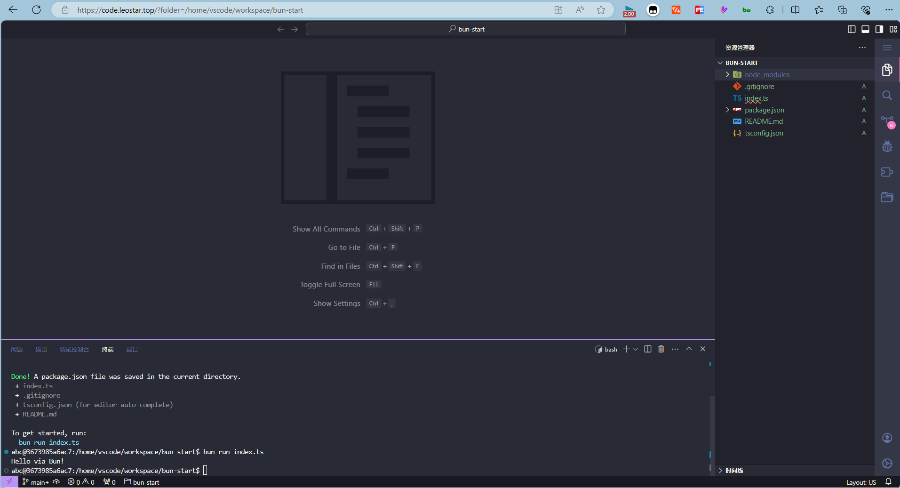Open the activity bar hamburger menu
This screenshot has height=488, width=900.
click(887, 48)
